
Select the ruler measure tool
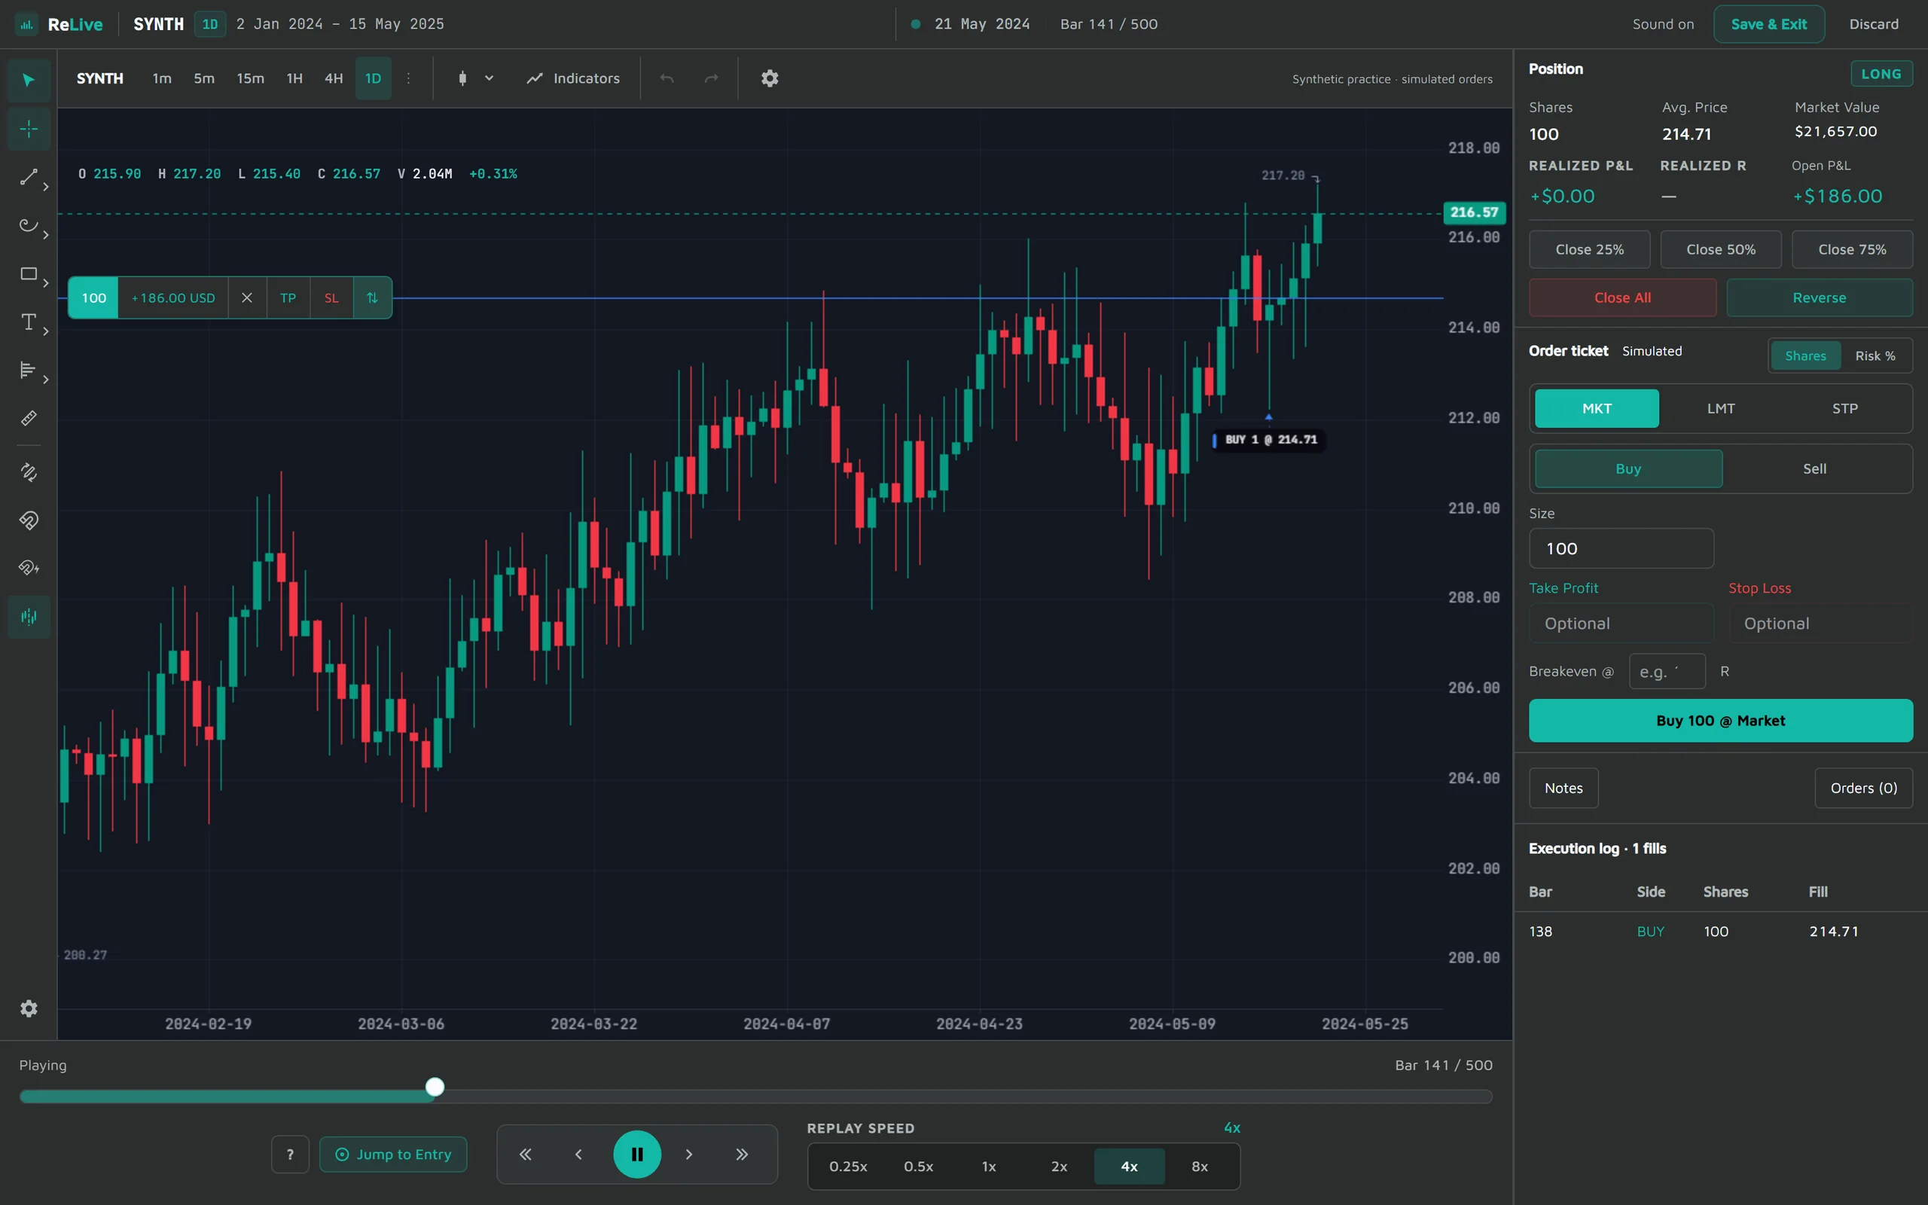tap(29, 419)
